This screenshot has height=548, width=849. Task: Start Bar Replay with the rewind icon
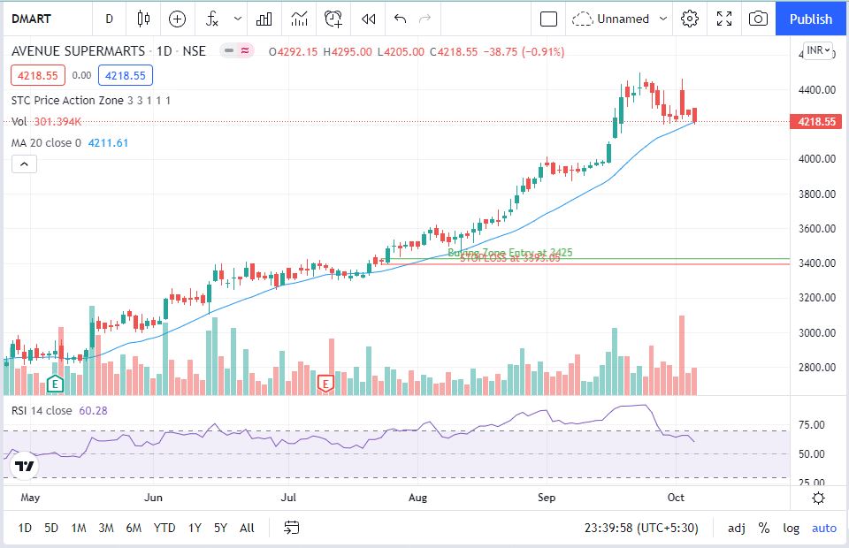[x=369, y=19]
